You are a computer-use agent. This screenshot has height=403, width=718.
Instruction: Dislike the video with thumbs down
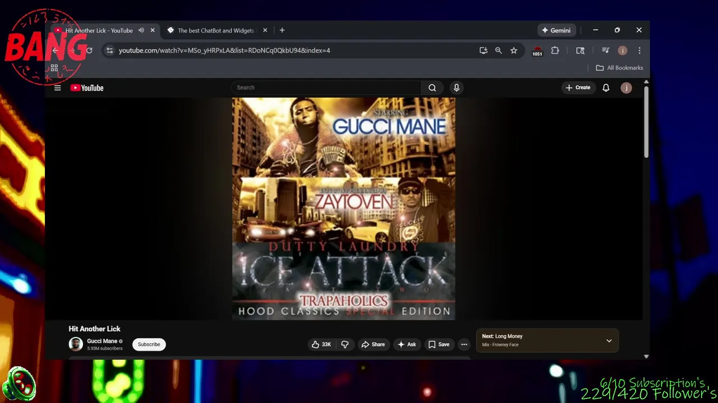344,344
